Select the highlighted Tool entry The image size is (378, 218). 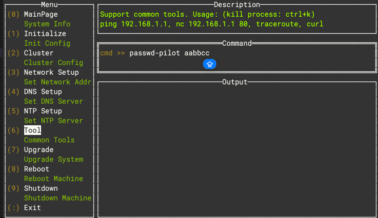pos(33,130)
